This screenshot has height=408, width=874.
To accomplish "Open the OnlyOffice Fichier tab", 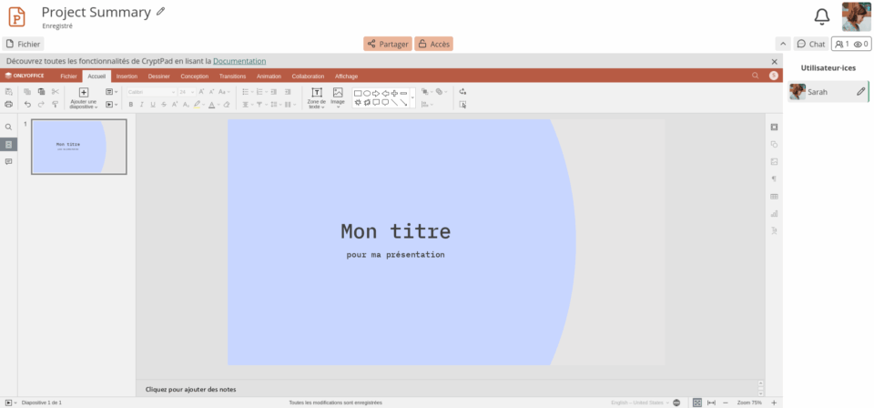I will point(68,76).
